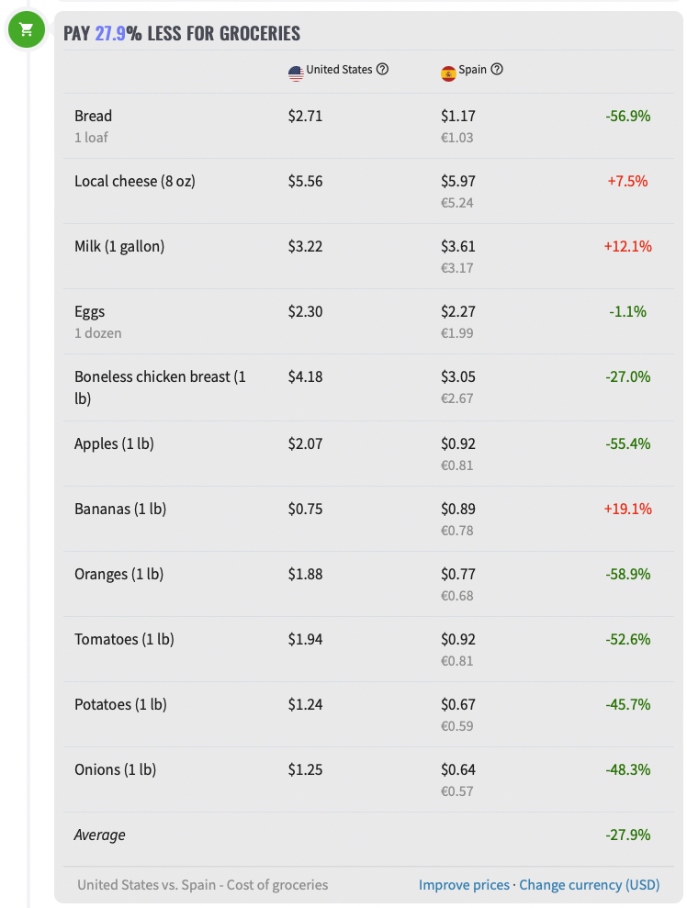Screen dimensions: 687x908
Task: Click the Spain column header
Action: [472, 70]
